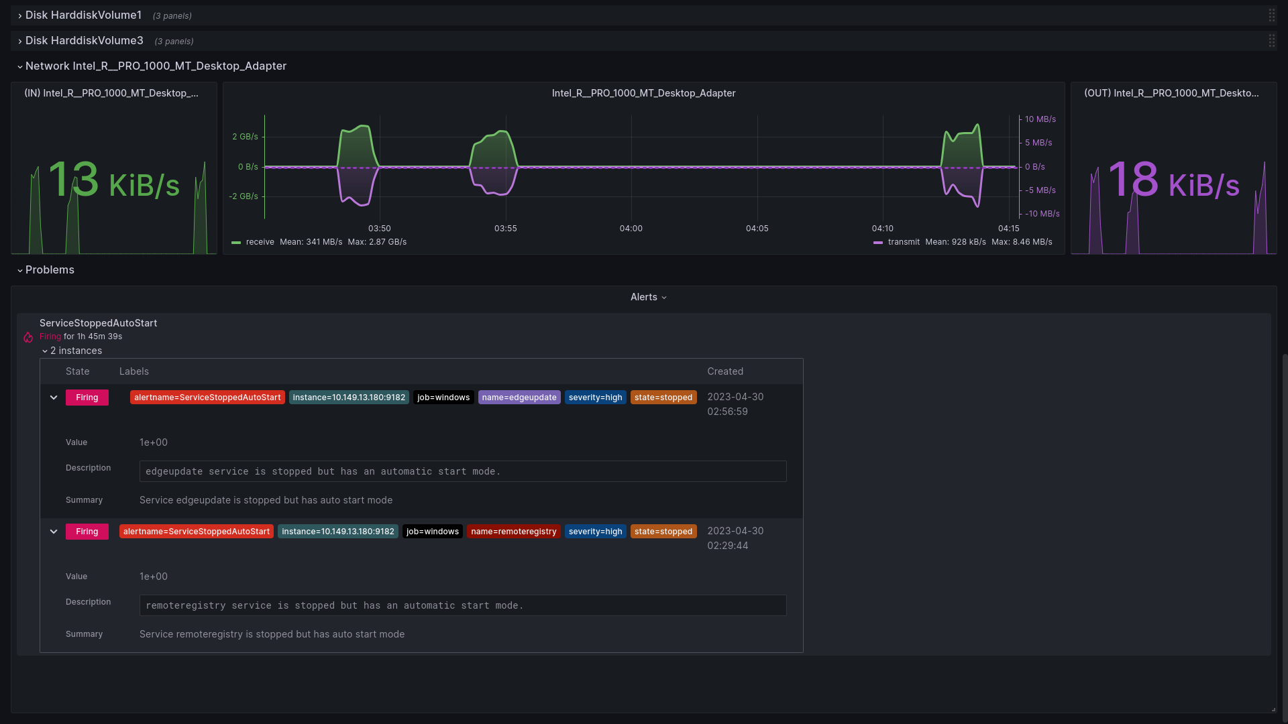Collapse the edgeupdate alert instance details

[x=54, y=398]
